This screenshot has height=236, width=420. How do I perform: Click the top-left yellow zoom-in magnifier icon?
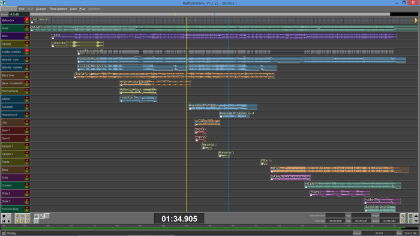[x=17, y=216]
